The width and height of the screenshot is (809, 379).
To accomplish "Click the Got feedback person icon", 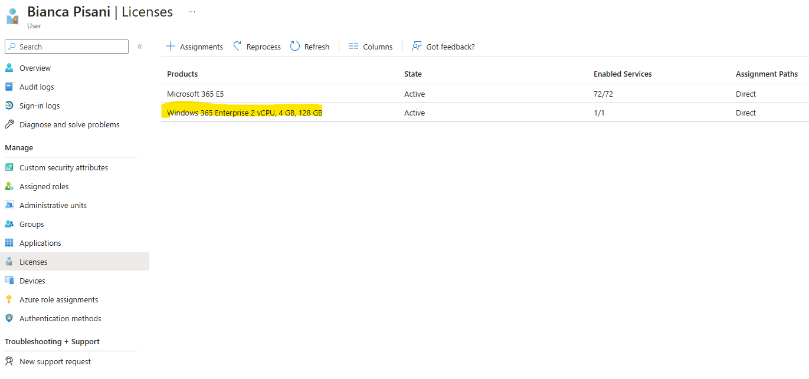I will (417, 46).
